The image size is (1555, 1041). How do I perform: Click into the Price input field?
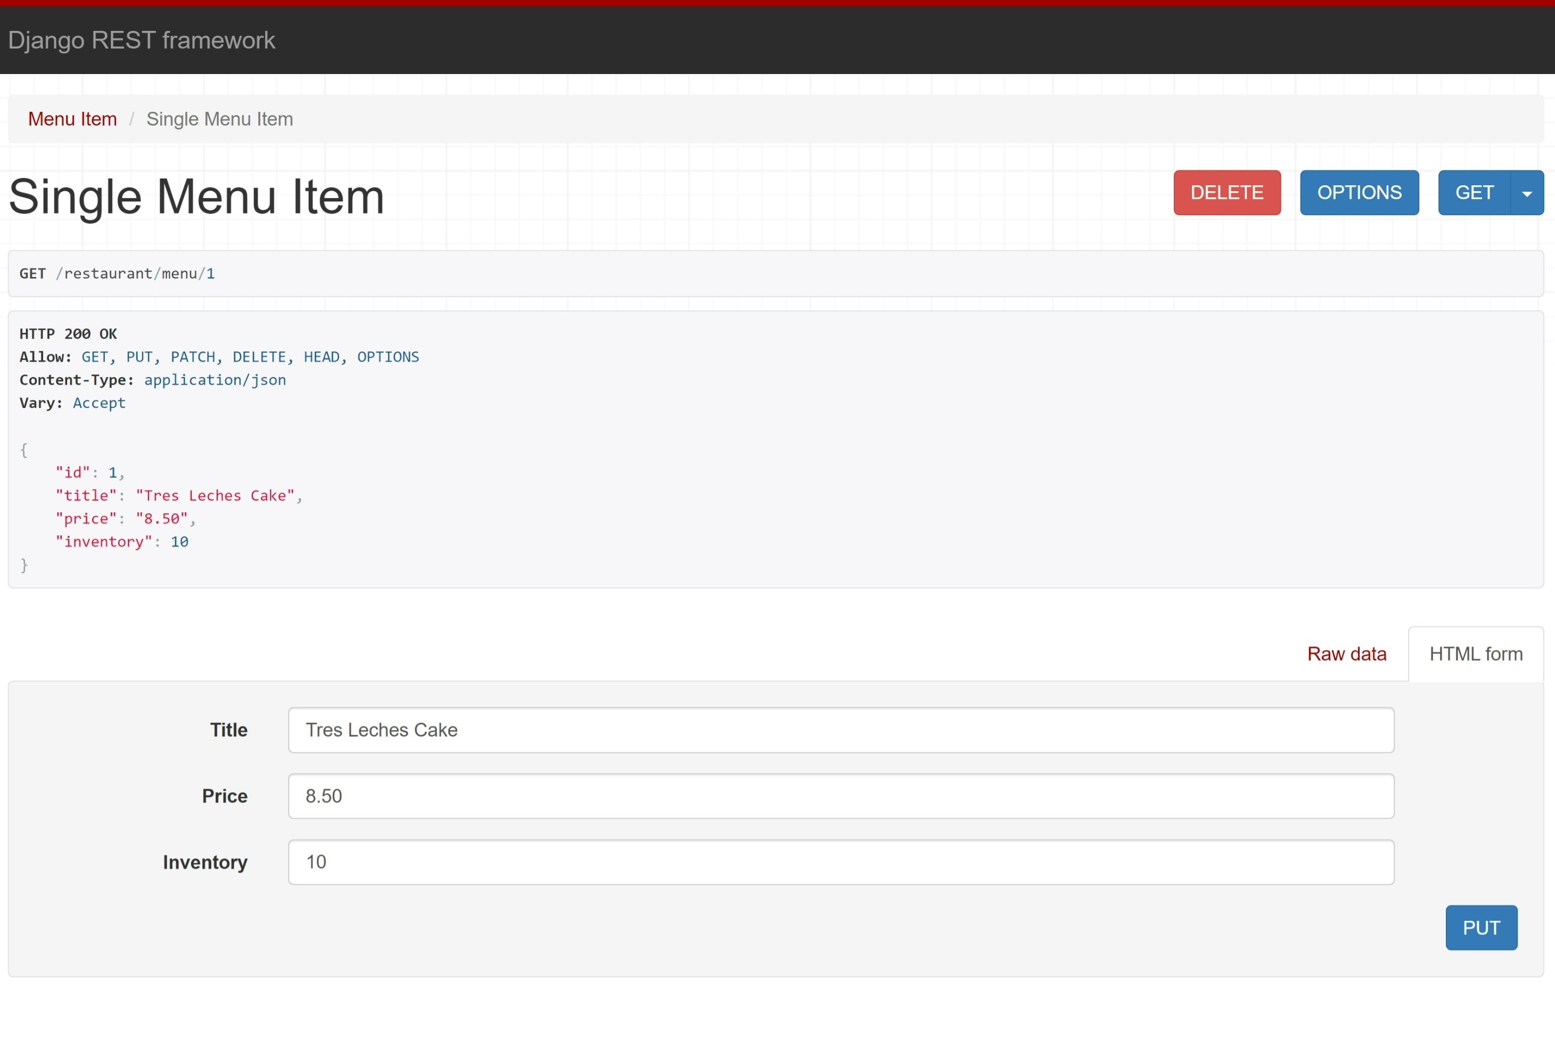840,796
